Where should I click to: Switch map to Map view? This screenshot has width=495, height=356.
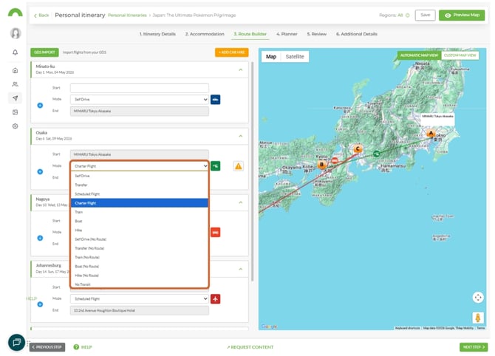click(271, 56)
